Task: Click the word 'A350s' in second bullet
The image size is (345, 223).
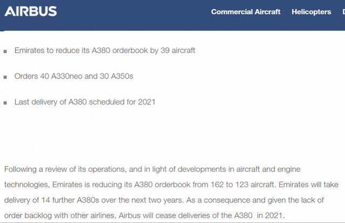Action: tap(122, 76)
